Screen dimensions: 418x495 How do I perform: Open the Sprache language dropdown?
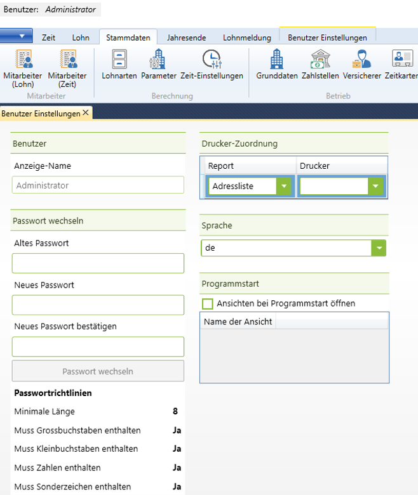point(379,247)
